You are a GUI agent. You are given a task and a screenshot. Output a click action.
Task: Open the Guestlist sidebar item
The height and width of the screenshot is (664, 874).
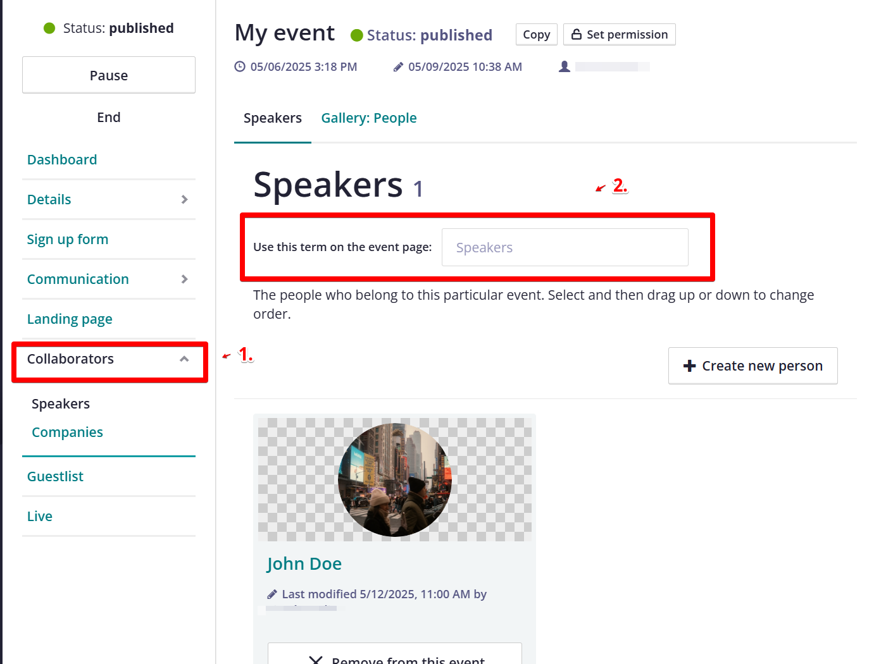[55, 476]
